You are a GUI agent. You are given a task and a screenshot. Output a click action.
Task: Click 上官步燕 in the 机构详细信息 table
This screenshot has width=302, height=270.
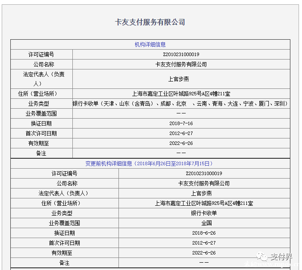(x=178, y=79)
